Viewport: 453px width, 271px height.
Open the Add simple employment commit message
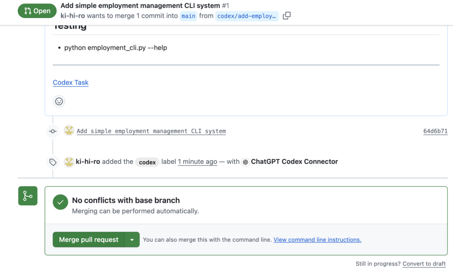coord(151,131)
